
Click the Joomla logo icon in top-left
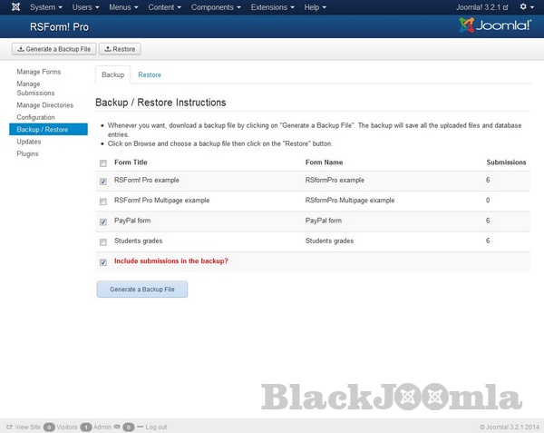pos(13,7)
